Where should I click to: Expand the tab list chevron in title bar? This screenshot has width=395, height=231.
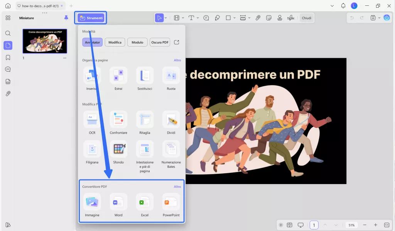(332, 6)
